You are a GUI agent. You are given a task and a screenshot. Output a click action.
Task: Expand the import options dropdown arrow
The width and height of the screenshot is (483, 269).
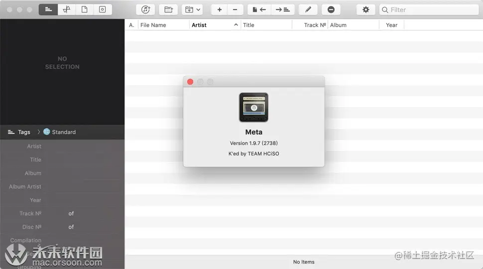[199, 9]
